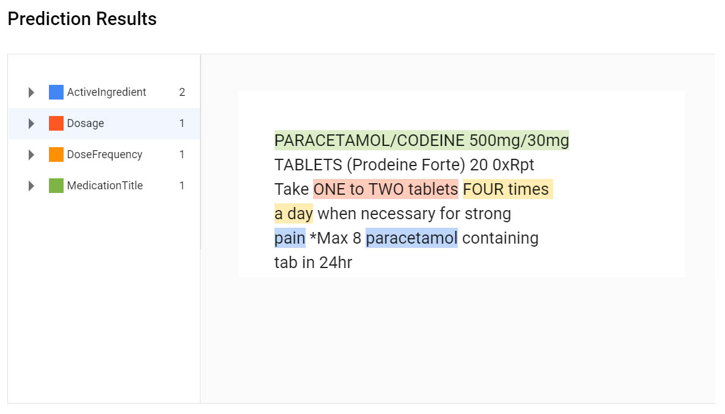Click highlighted PARACETAMOL/CODEINE 500mg/30mg title
The width and height of the screenshot is (725, 414).
421,141
